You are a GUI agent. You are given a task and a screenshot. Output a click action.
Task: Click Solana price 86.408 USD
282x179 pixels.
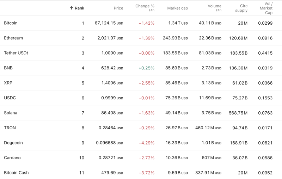click(112, 113)
